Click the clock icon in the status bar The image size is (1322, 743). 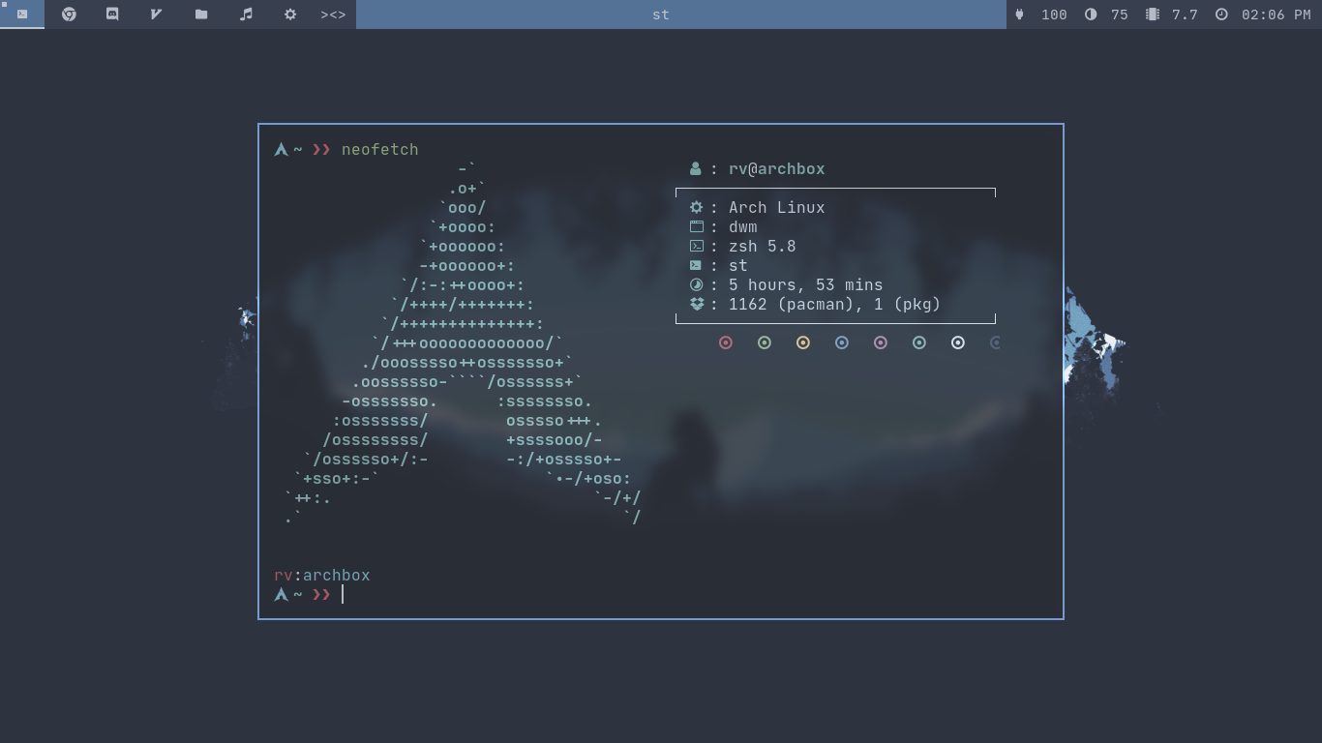(1221, 15)
